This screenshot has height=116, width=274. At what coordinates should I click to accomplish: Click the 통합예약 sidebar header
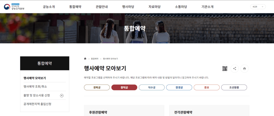45,63
